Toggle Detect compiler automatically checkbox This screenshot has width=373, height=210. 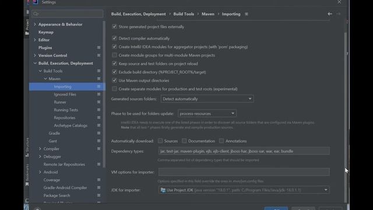tap(114, 38)
